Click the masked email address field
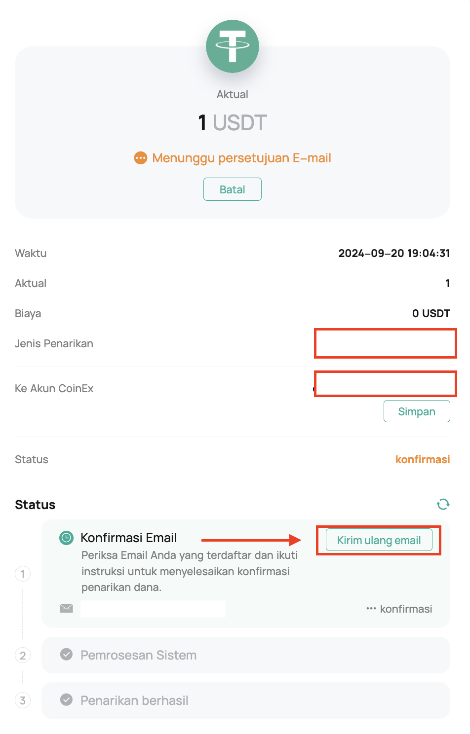 click(x=153, y=609)
